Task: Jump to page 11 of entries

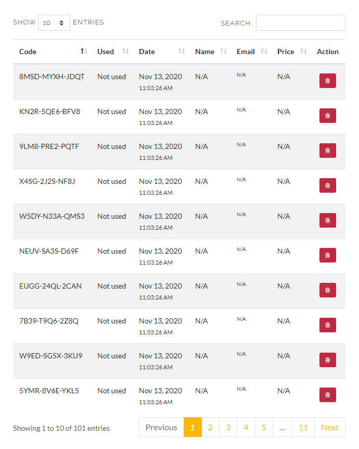Action: click(x=303, y=427)
